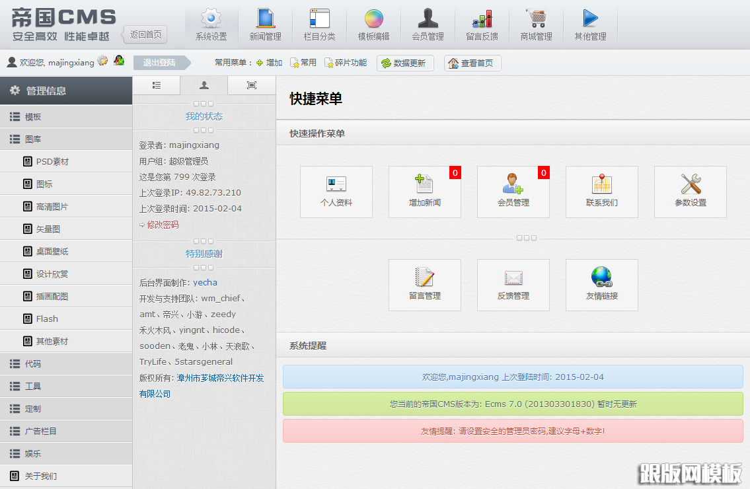Open 新闻管理 via its book icon
The height and width of the screenshot is (489, 750).
coord(266,24)
